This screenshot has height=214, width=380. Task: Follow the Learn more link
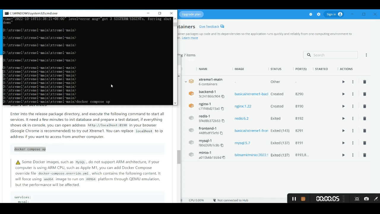coord(190,38)
